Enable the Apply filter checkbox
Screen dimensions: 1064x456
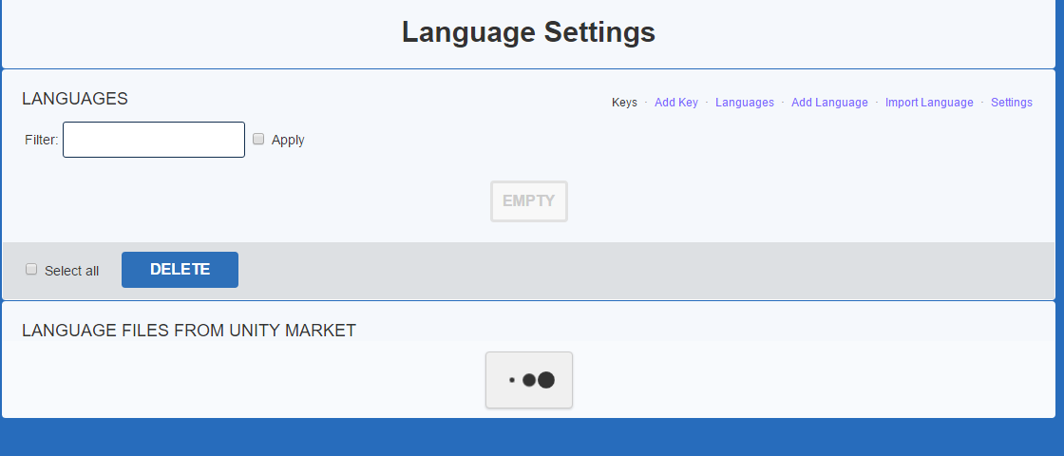[x=258, y=139]
